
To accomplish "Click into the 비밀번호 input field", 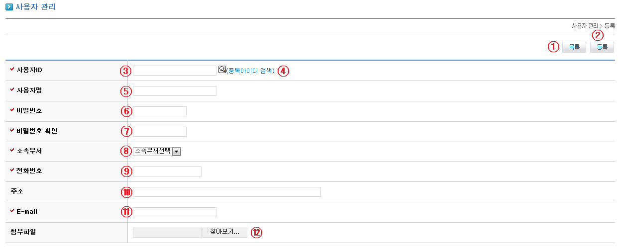I will pos(159,111).
